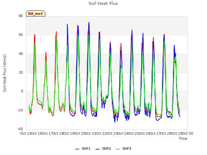Click the 60 y-axis tick label

[x=21, y=35]
